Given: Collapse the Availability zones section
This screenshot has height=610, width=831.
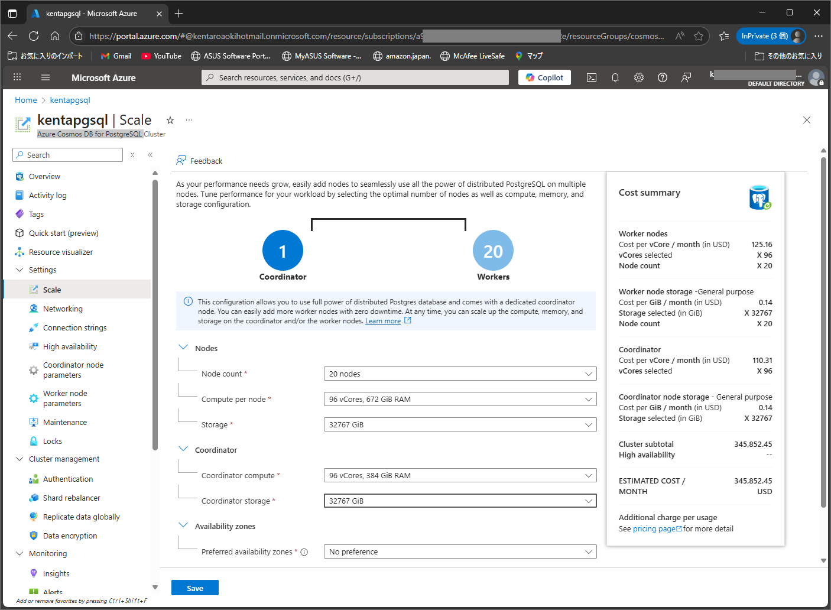Looking at the screenshot, I should (x=183, y=525).
